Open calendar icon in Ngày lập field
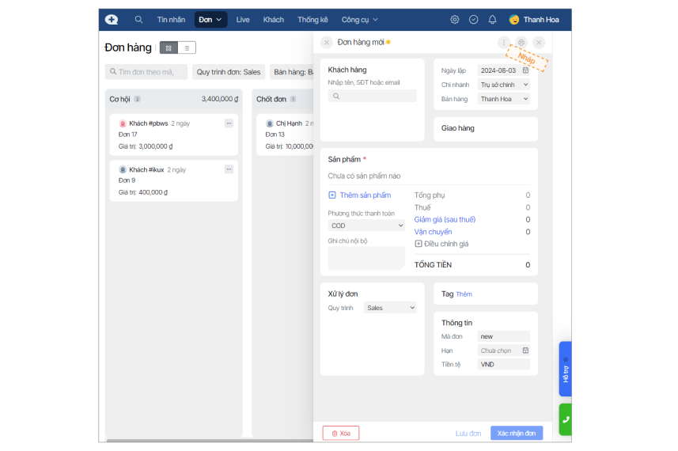 pyautogui.click(x=525, y=70)
